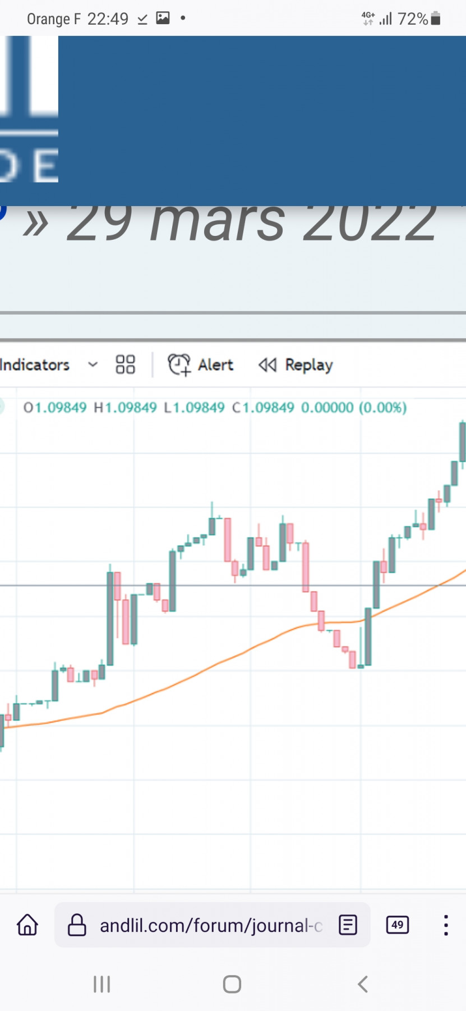This screenshot has width=466, height=1011.
Task: Expand the Indicators dropdown chevron
Action: [93, 365]
